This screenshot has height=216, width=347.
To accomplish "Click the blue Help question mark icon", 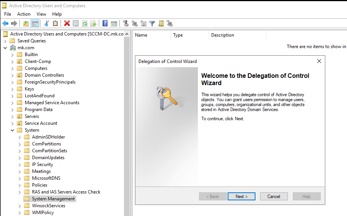I will click(105, 24).
